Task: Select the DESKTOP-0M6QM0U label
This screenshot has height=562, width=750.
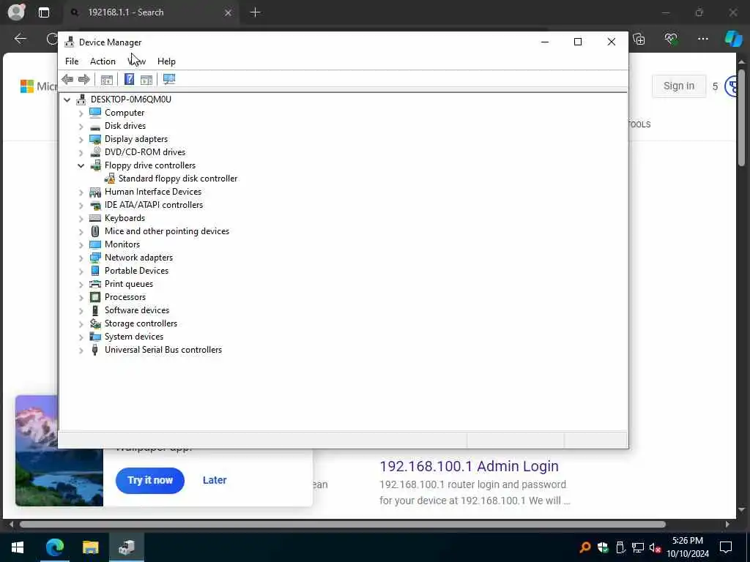Action: 130,100
